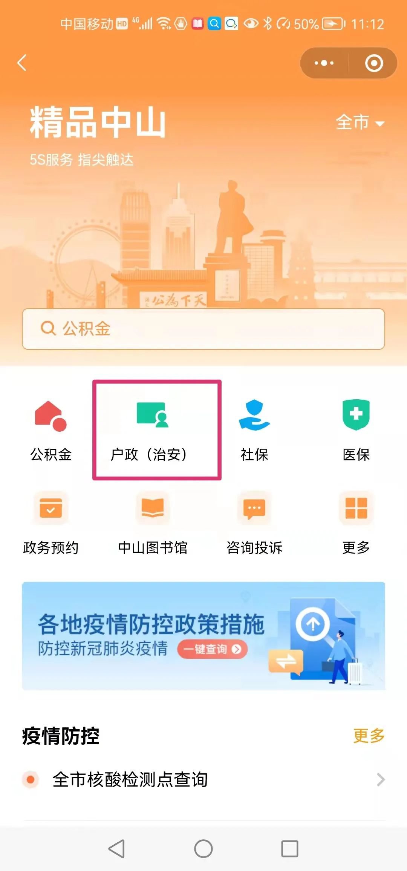Tap the 一键查询 red button

click(x=212, y=649)
